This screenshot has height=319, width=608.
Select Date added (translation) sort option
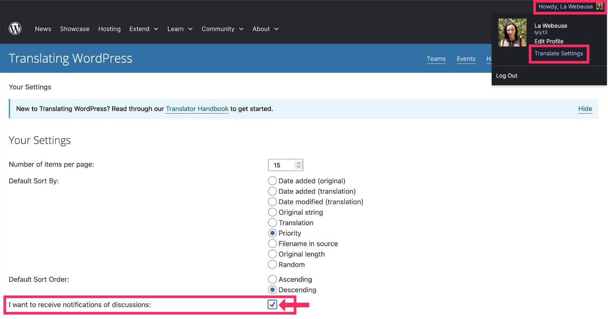point(272,191)
